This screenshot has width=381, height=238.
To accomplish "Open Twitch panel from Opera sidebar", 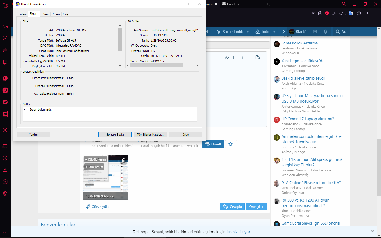I will [5, 62].
